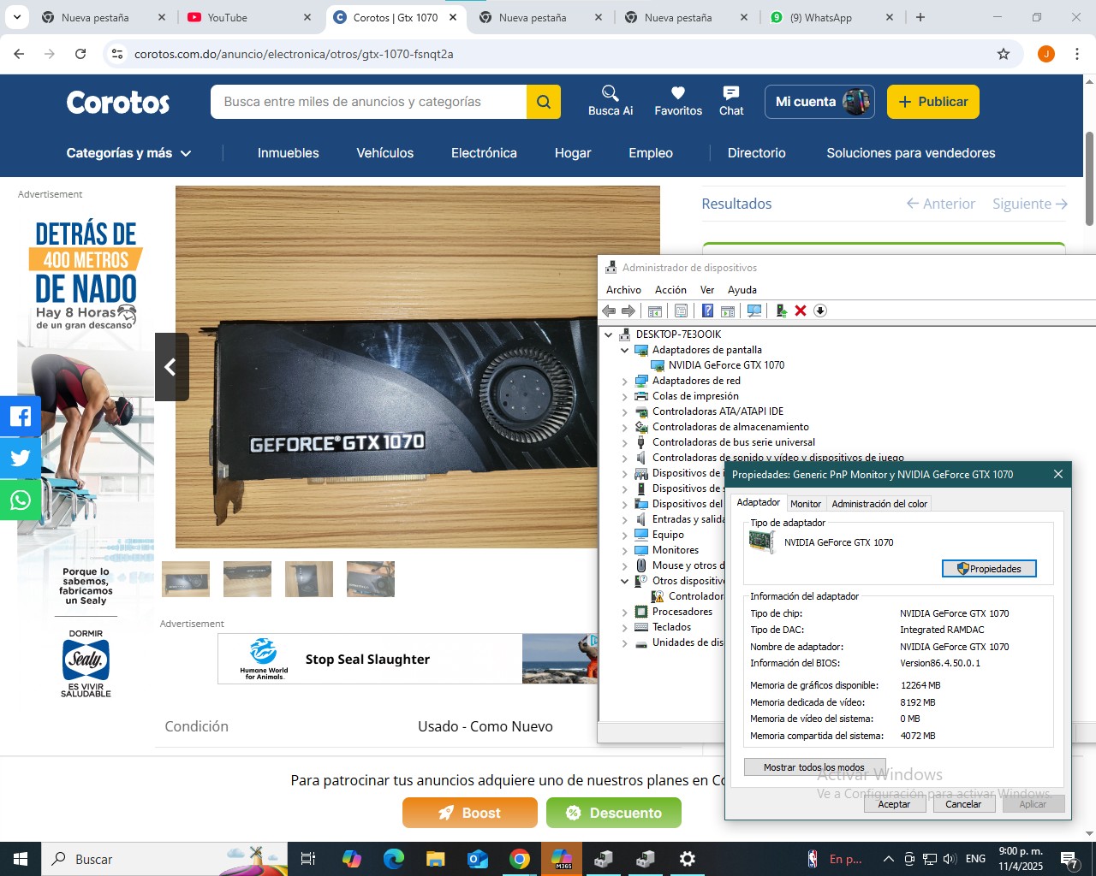
Task: Show hidden tray icons chevron
Action: [x=888, y=859]
